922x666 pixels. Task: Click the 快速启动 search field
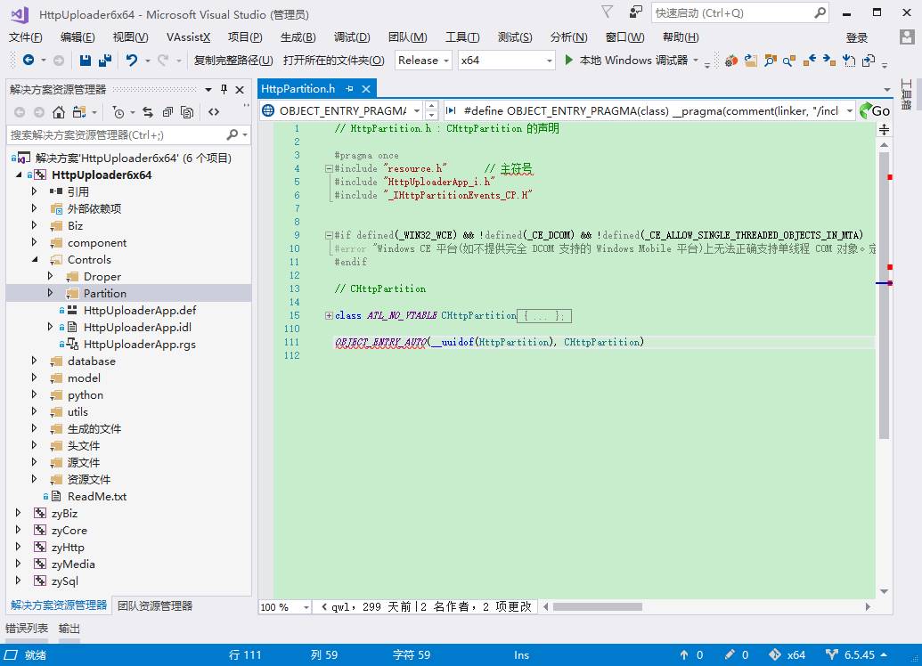click(730, 13)
